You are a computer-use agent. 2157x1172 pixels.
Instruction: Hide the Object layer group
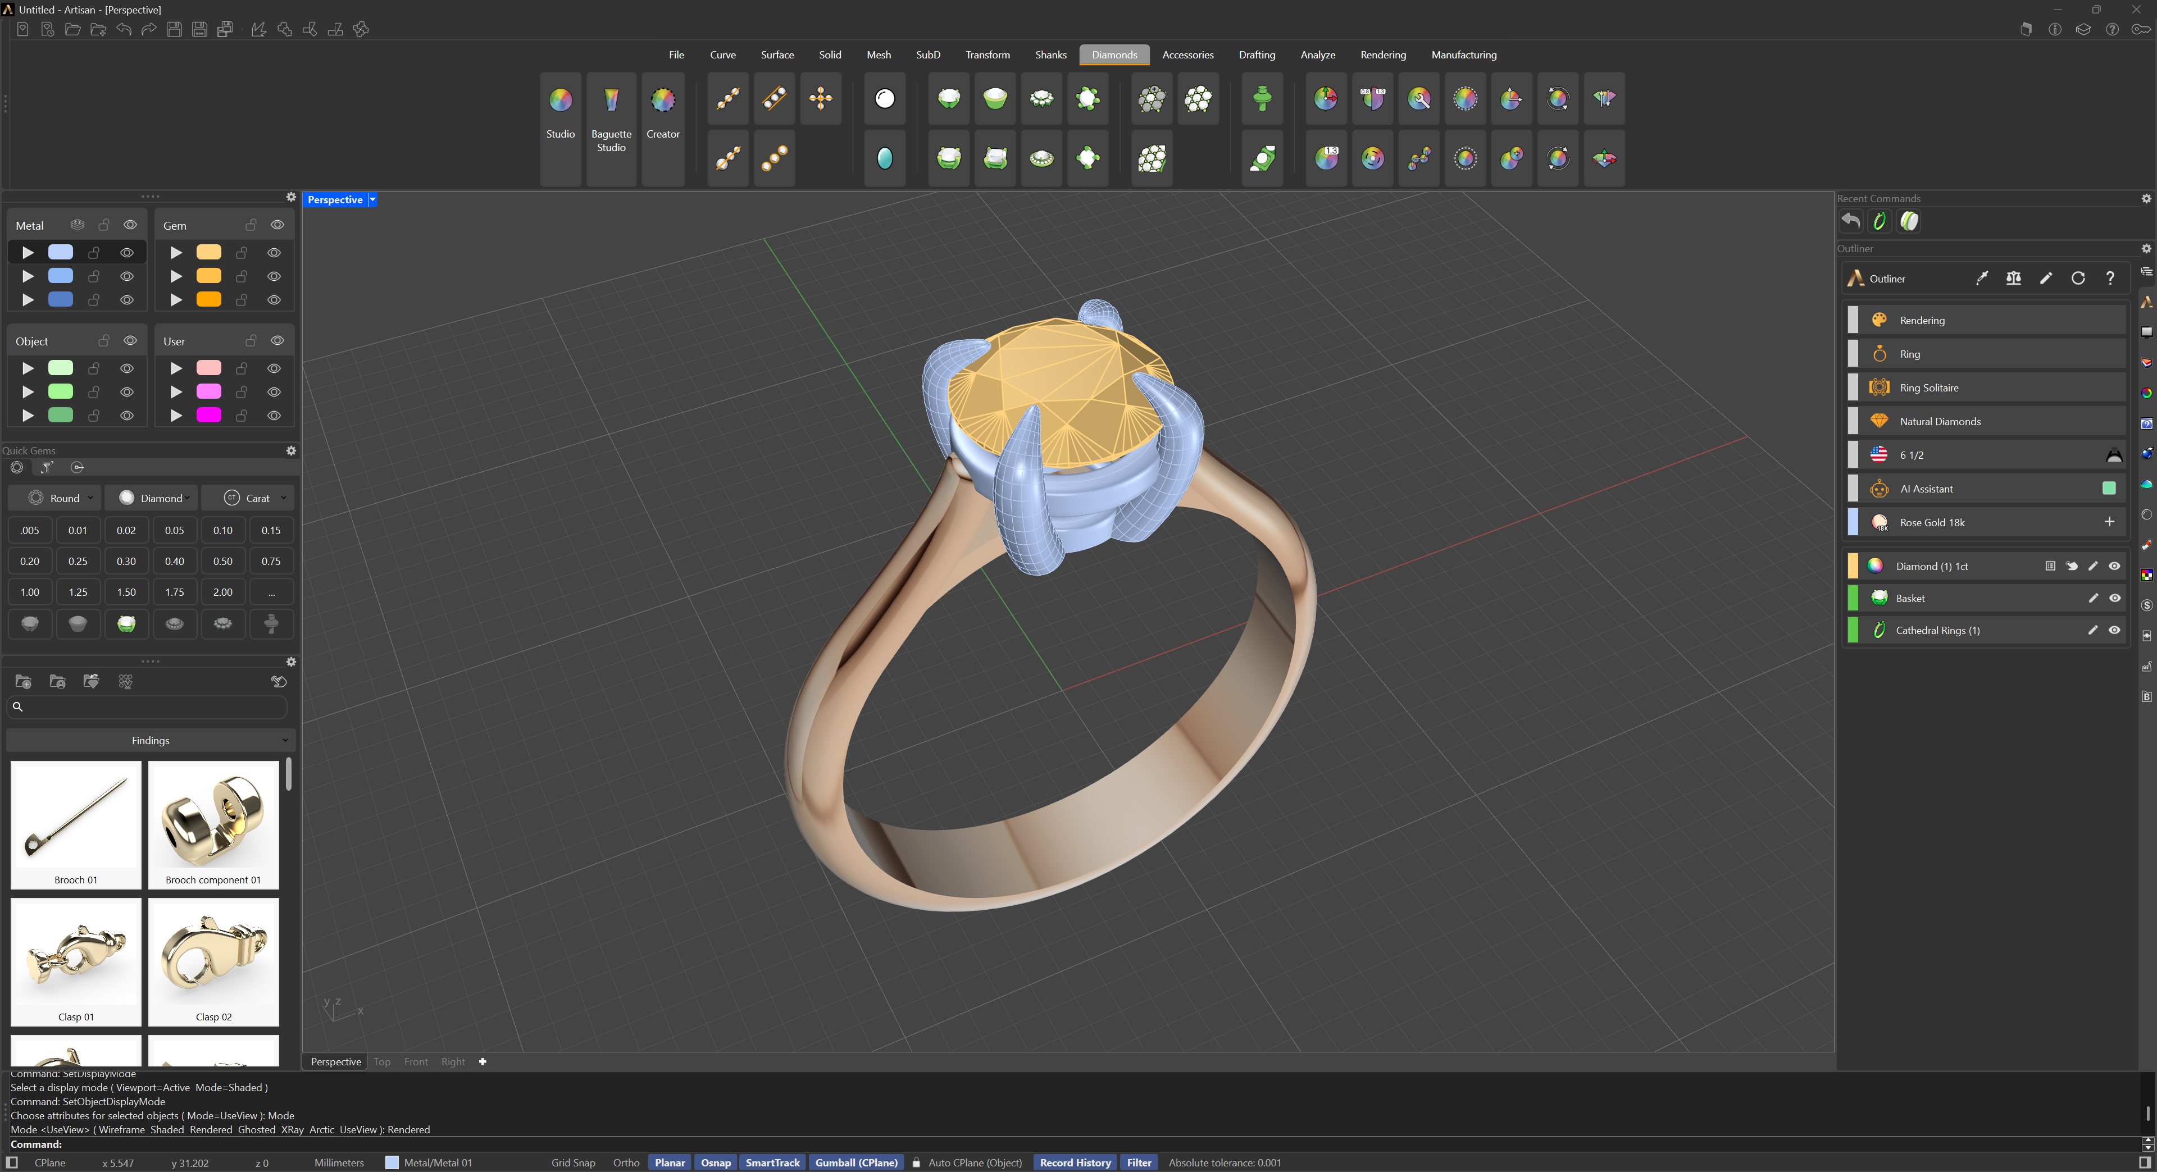131,341
